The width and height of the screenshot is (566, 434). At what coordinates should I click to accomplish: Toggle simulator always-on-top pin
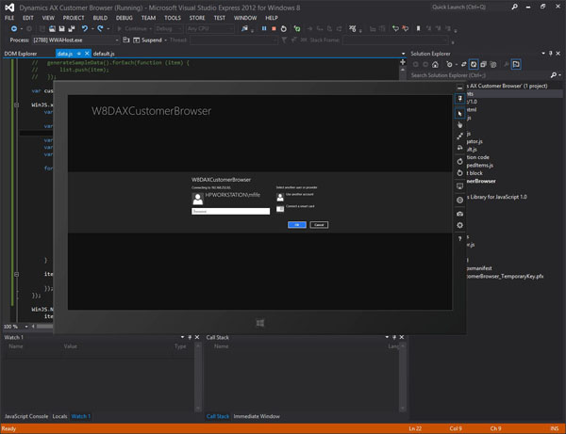(x=460, y=99)
